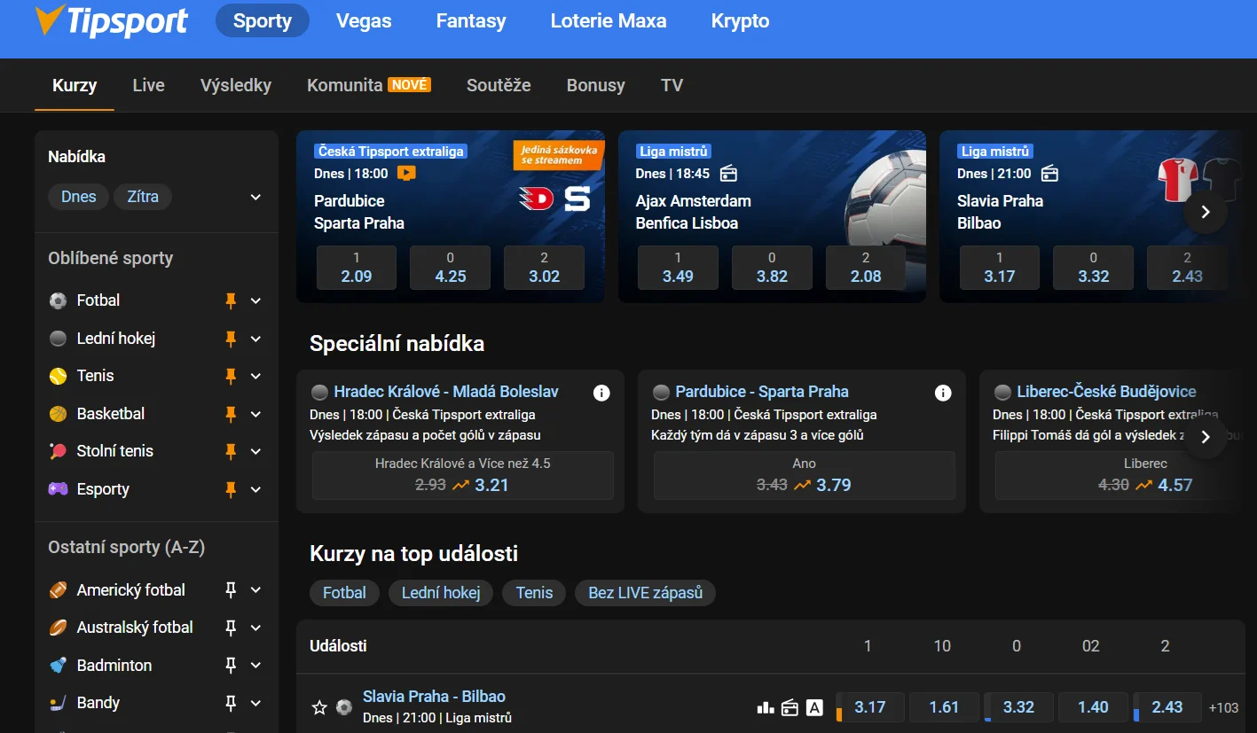Click the stream play icon on Pardubice card
The image size is (1257, 733).
pyautogui.click(x=406, y=174)
